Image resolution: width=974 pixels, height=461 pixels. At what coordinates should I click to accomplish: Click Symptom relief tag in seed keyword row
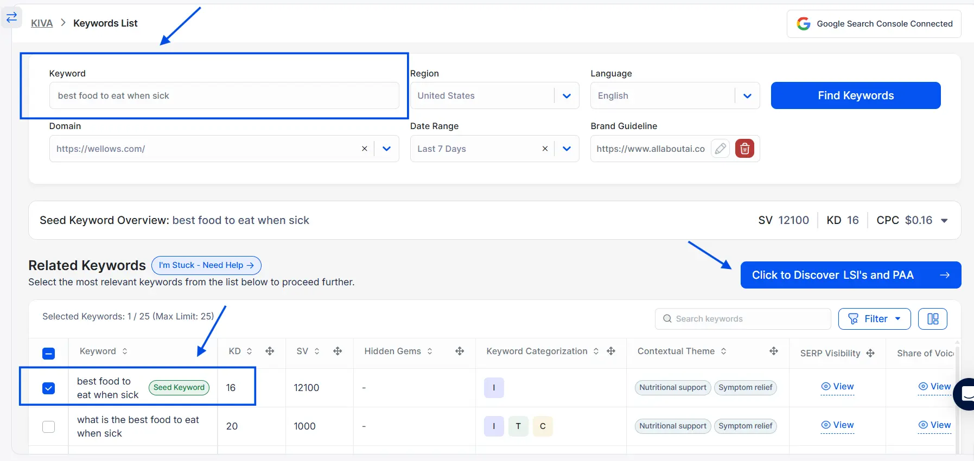746,388
